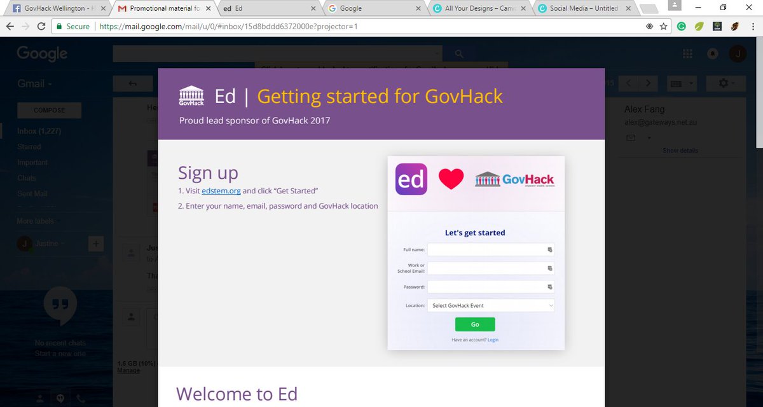Viewport: 763px width, 407px height.
Task: Click the Start a new one chat link
Action: tap(60, 354)
